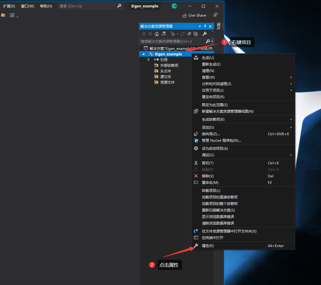Viewport: 321px width, 285px height.
Task: Open the 扩展 menu
Action: tap(9, 6)
